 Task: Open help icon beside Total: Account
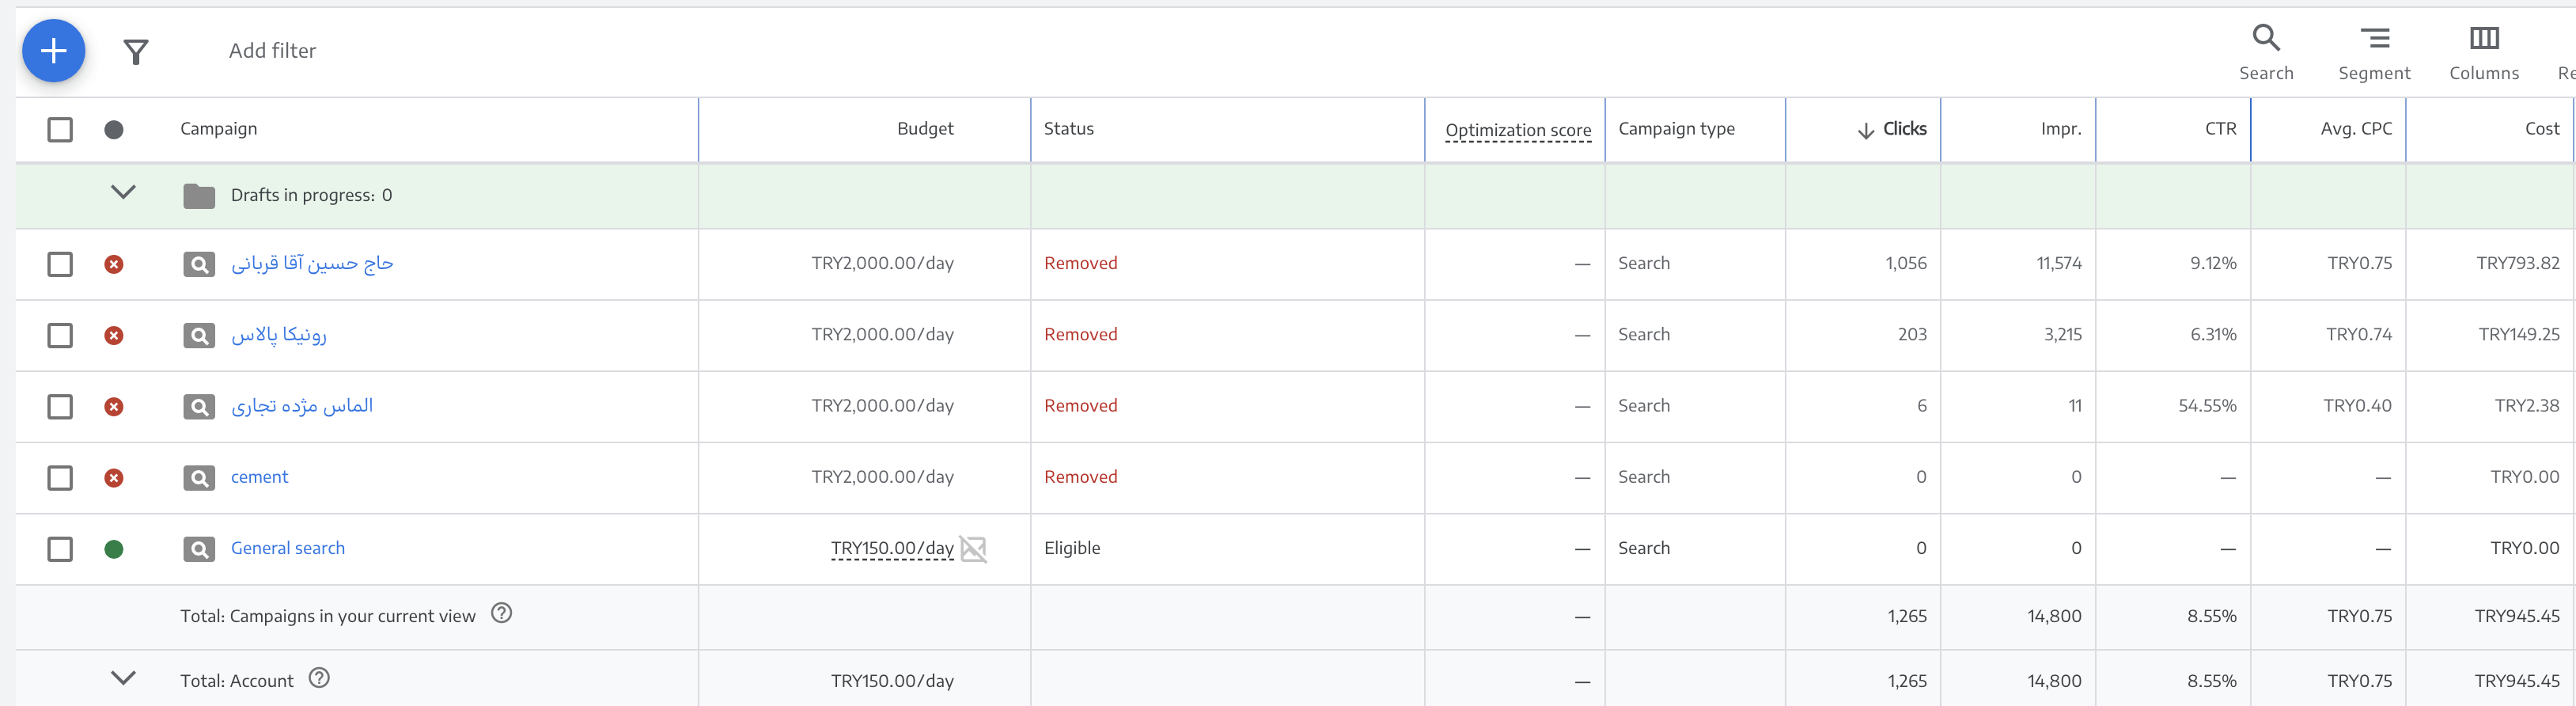click(319, 678)
